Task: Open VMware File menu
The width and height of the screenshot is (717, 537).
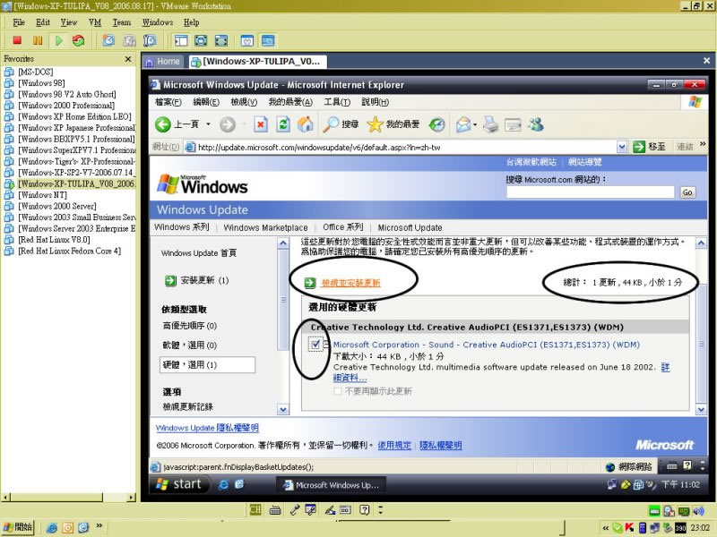Action: (19, 22)
